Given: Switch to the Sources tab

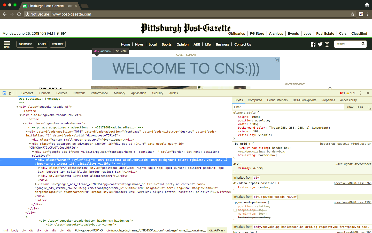Looking at the screenshot, I should pos(62,93).
